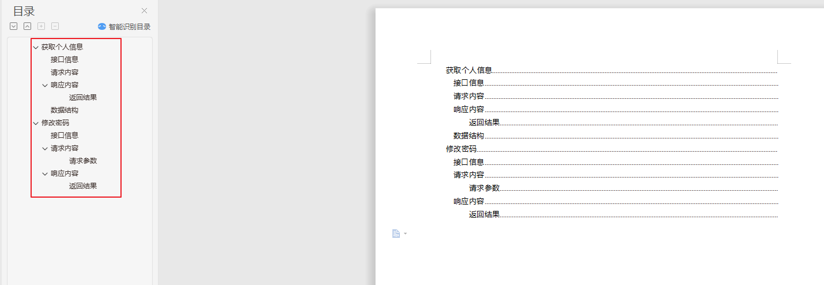Collapse 响应内容 node under 获取个人信息 in panel
The height and width of the screenshot is (285, 824).
(45, 85)
